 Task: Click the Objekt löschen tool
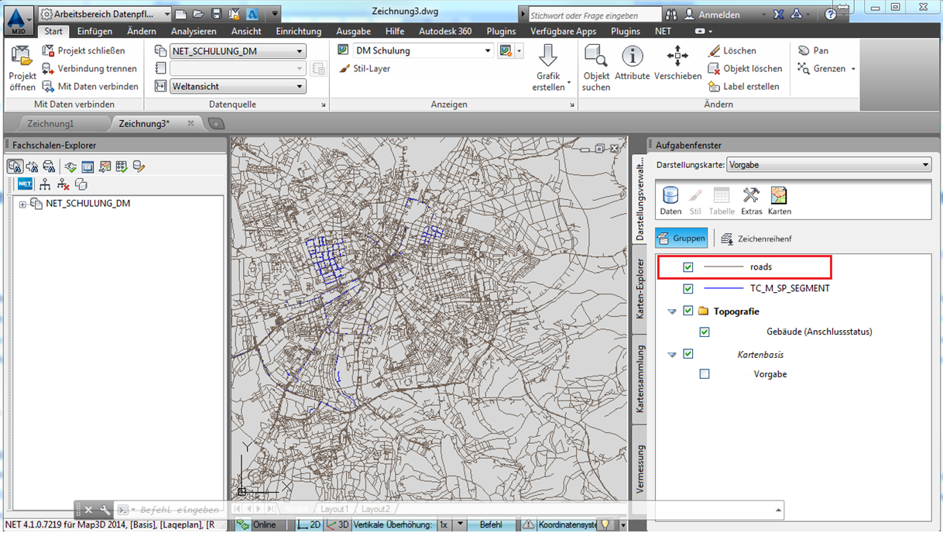click(x=745, y=68)
